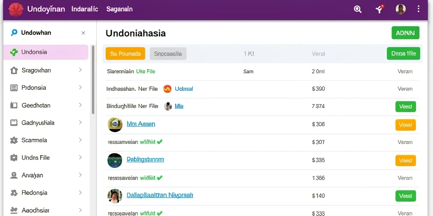Click the list icon beside Prdonsia

14,88
